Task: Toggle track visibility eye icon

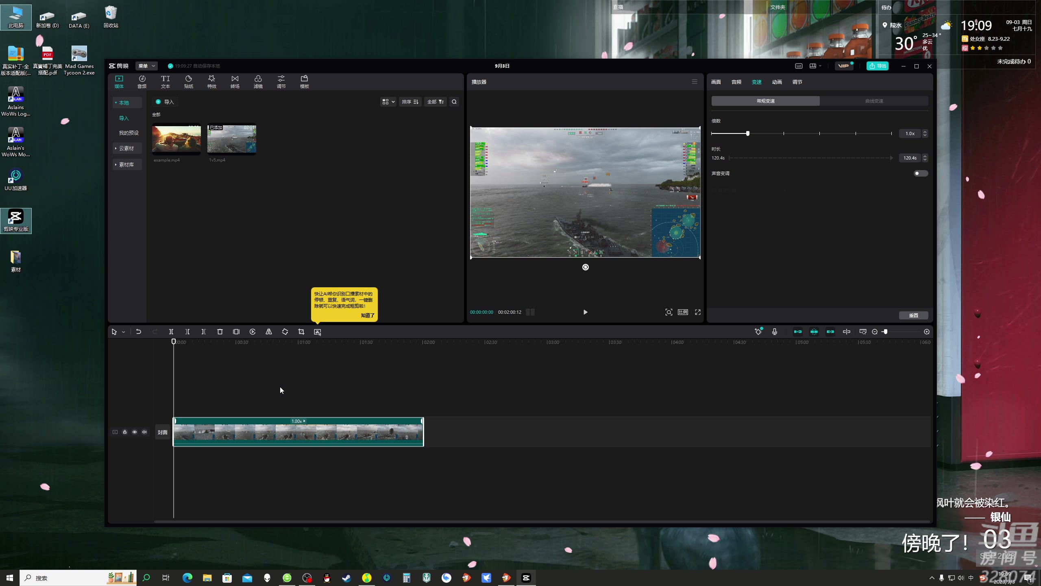Action: click(135, 432)
